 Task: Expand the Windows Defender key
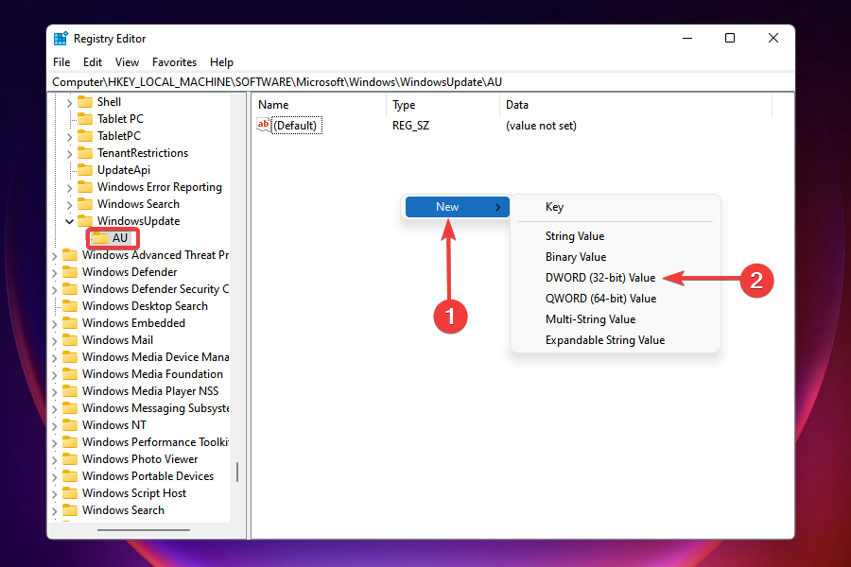click(x=54, y=273)
